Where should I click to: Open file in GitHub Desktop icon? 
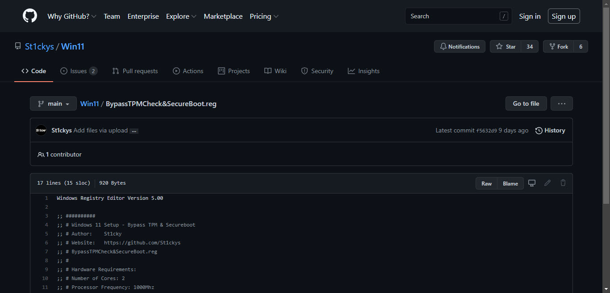532,183
